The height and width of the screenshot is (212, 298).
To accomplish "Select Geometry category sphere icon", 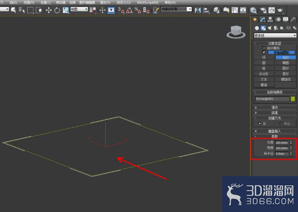I will (x=257, y=28).
